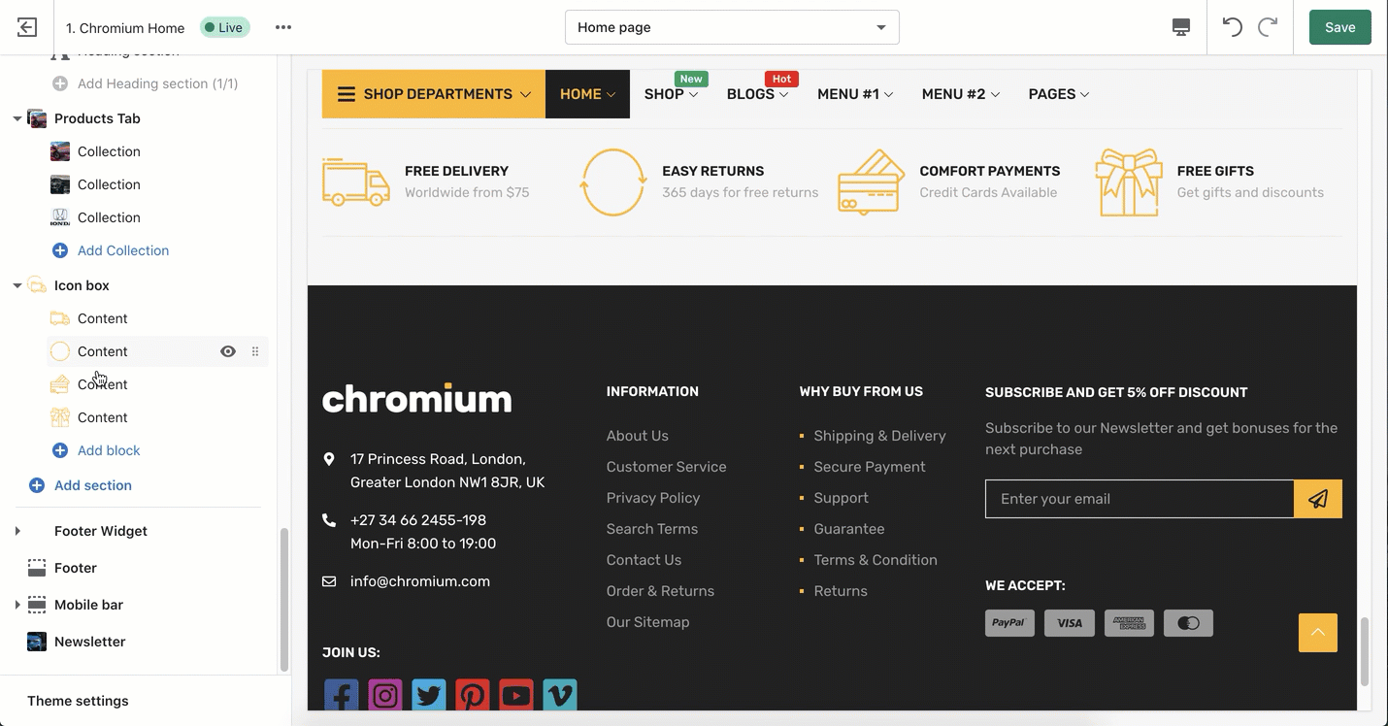Screen dimensions: 1388x726
Task: Click the plus icon beside Add block
Action: pyautogui.click(x=60, y=450)
